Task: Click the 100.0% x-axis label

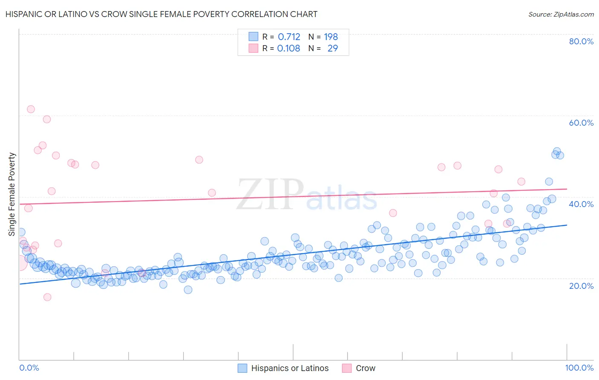Action: [x=579, y=368]
